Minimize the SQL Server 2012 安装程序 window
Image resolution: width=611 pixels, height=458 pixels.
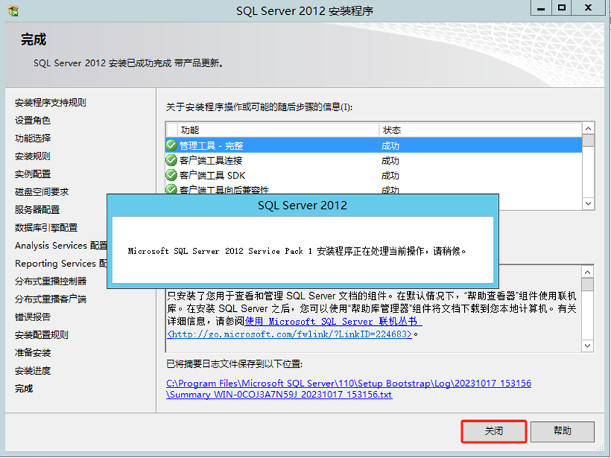(541, 8)
